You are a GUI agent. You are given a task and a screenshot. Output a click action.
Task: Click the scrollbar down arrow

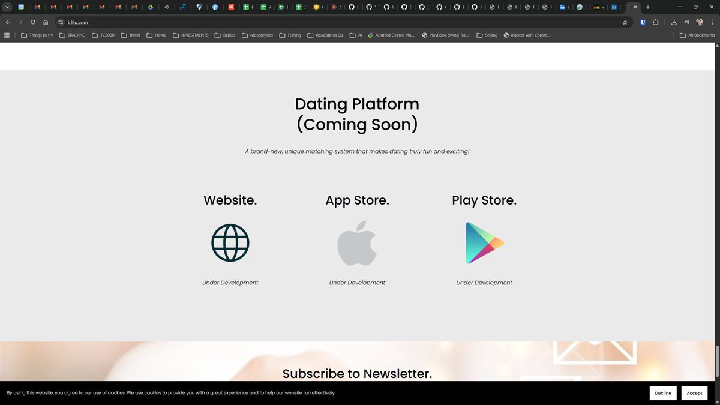(717, 402)
